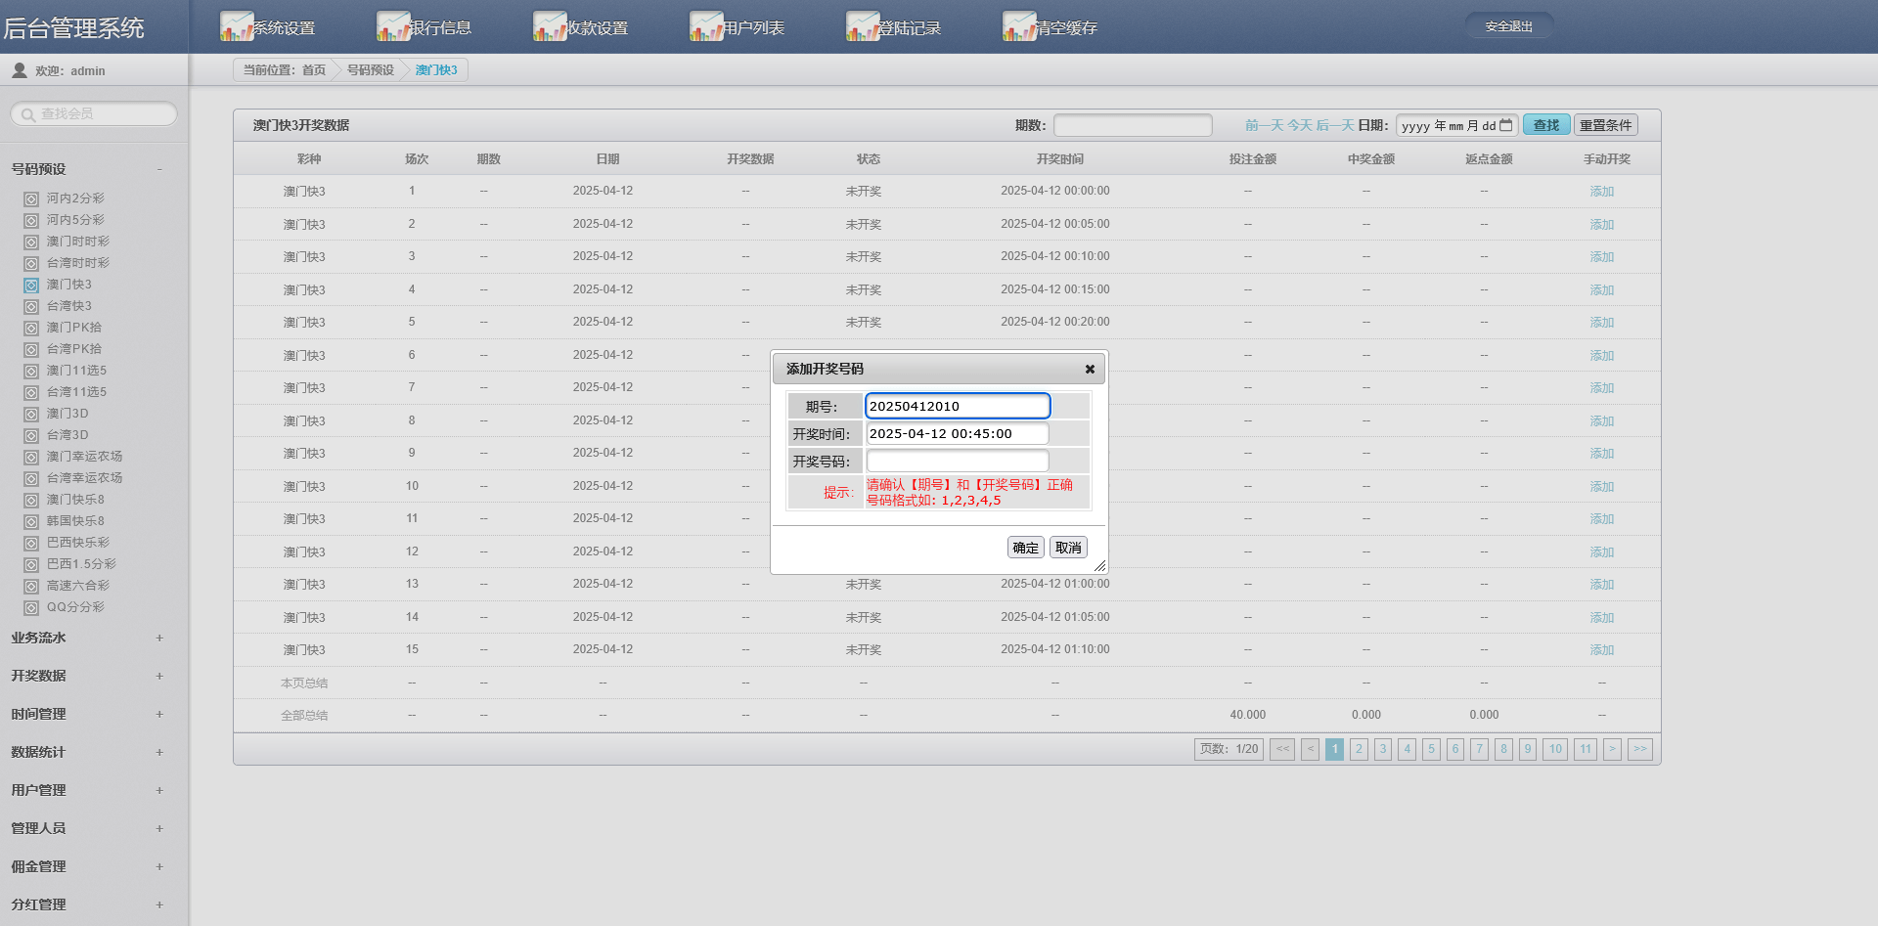Click 号码预设 in the breadcrumb
1878x926 pixels.
click(370, 69)
